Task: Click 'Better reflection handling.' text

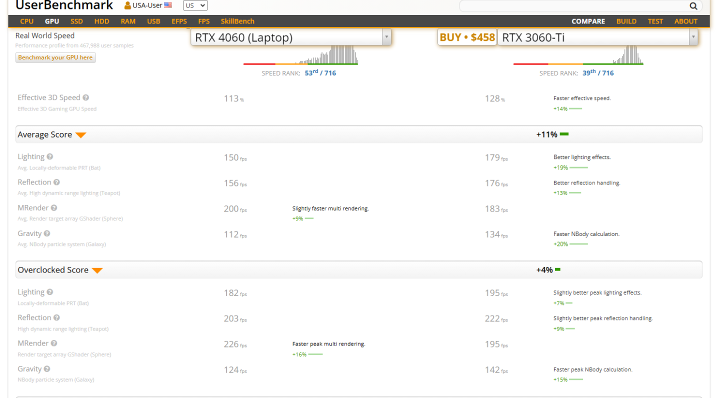Action: tap(587, 182)
